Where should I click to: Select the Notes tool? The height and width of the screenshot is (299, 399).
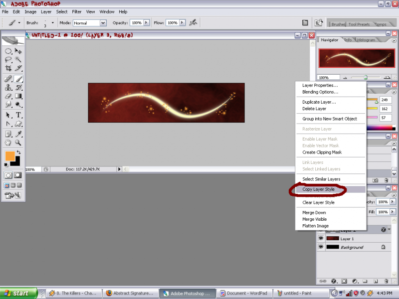click(8, 134)
